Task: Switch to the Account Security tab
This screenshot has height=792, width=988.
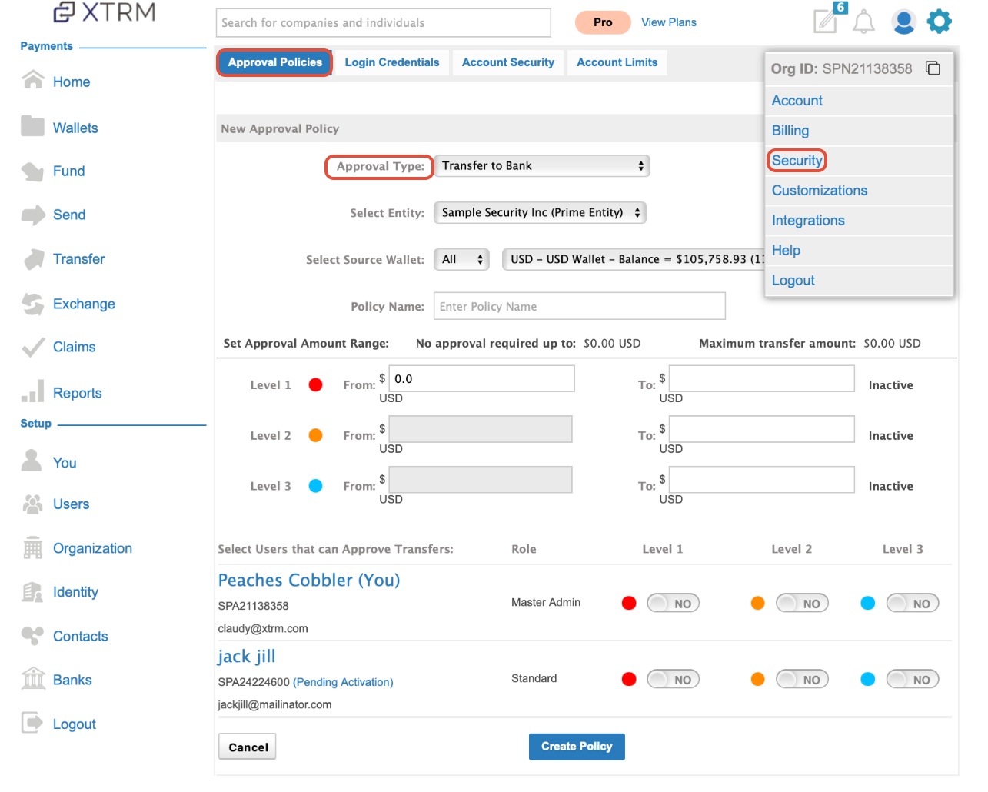Action: (508, 62)
